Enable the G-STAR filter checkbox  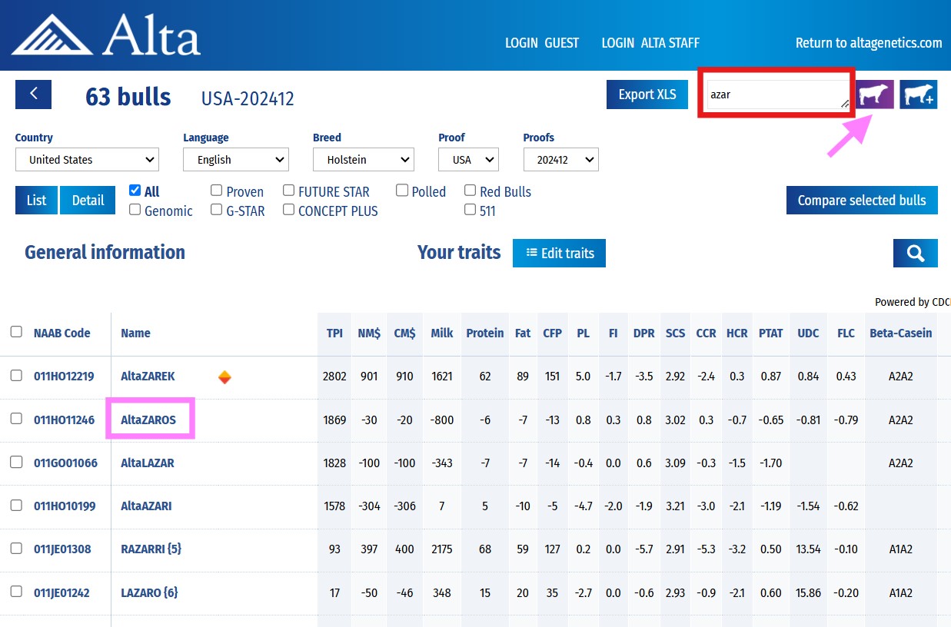(x=217, y=210)
